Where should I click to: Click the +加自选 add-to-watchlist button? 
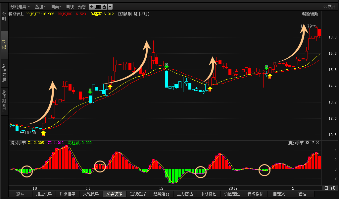98,7
